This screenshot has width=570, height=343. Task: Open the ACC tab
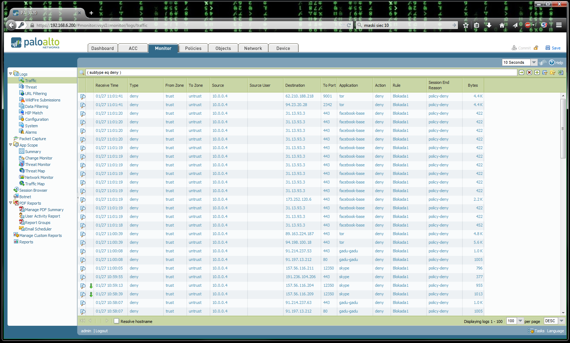pos(133,48)
